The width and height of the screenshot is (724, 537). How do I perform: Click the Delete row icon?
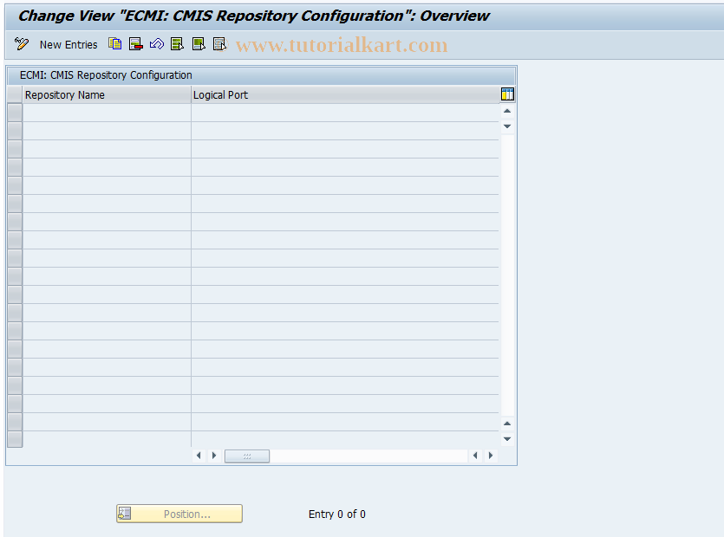[x=136, y=44]
